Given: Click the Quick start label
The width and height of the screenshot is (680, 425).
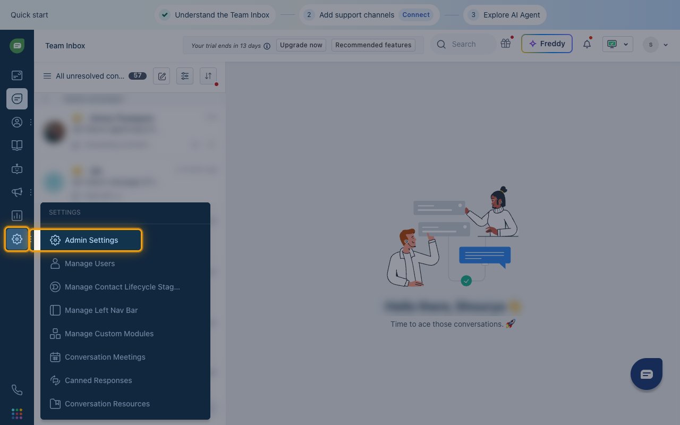Looking at the screenshot, I should pos(29,15).
